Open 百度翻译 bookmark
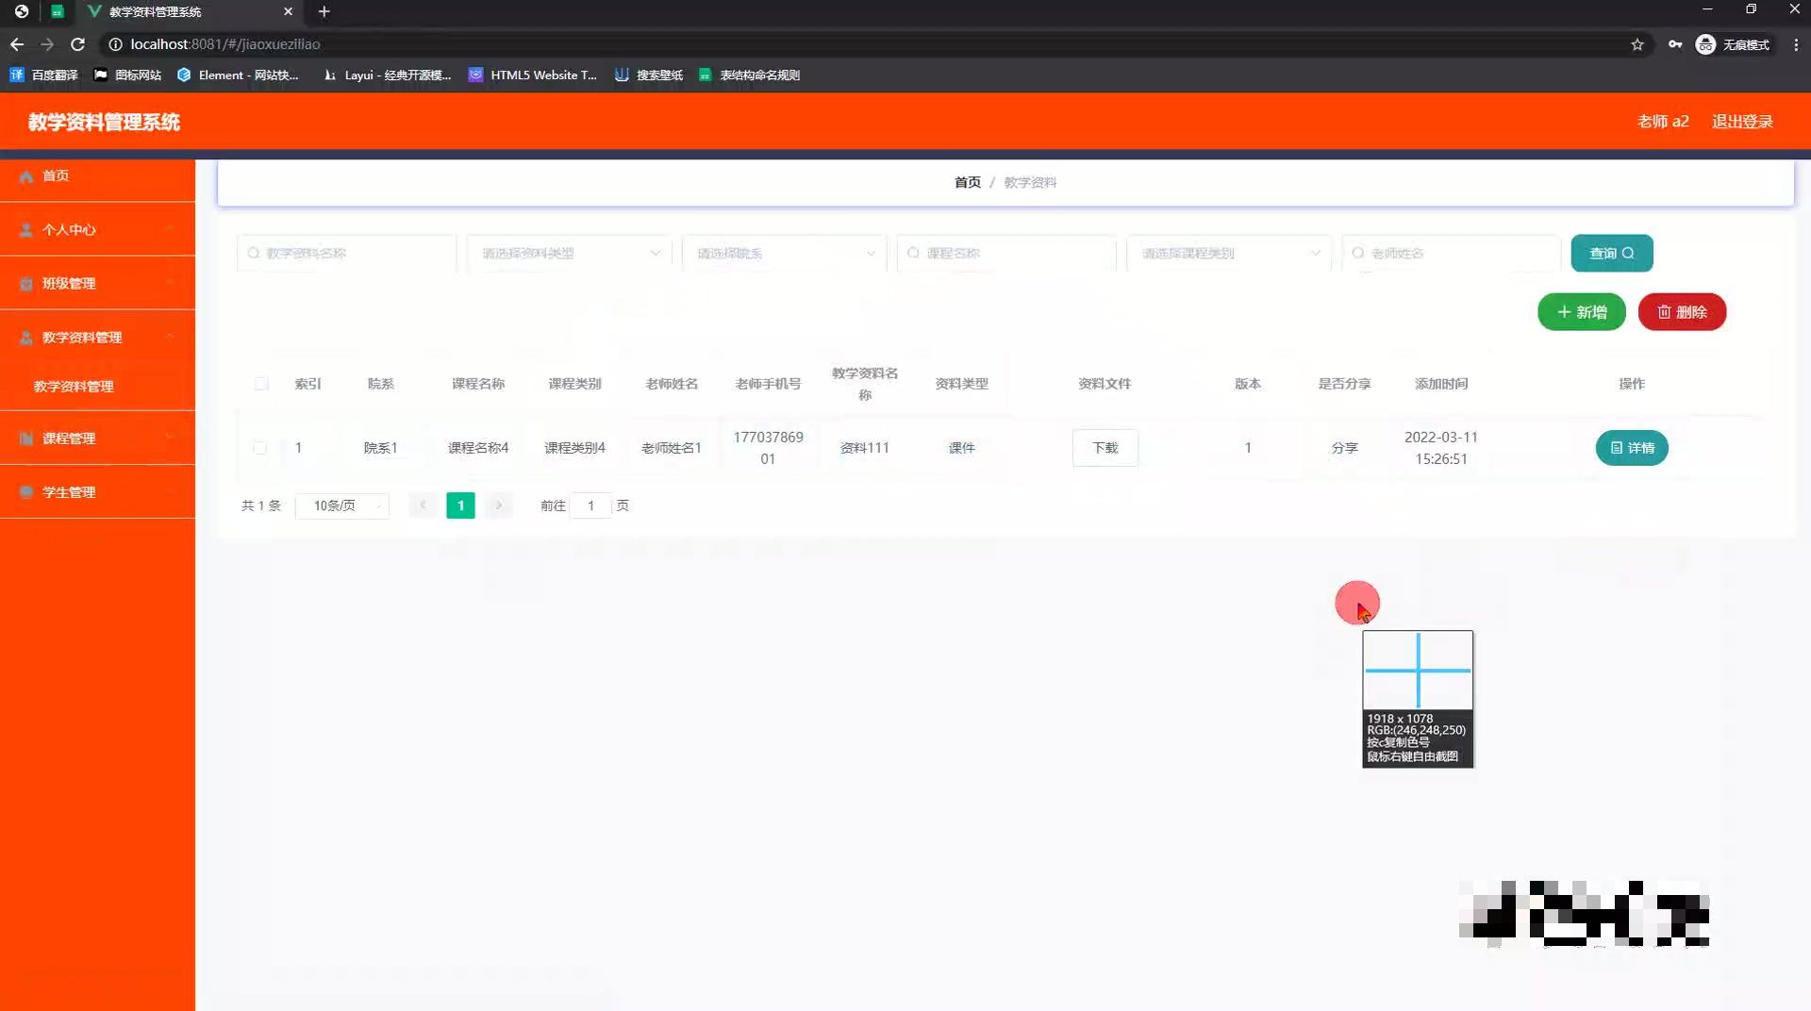This screenshot has height=1011, width=1811. pyautogui.click(x=43, y=75)
